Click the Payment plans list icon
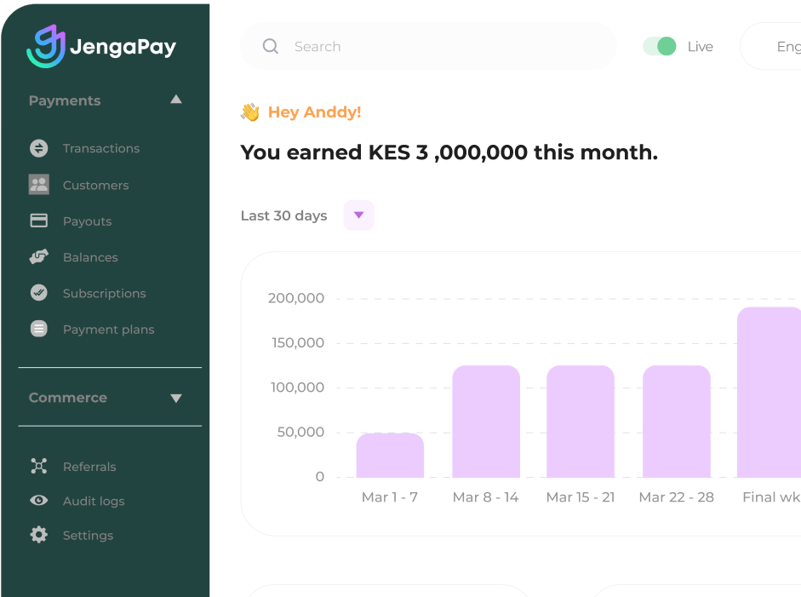This screenshot has height=597, width=801. coord(39,329)
